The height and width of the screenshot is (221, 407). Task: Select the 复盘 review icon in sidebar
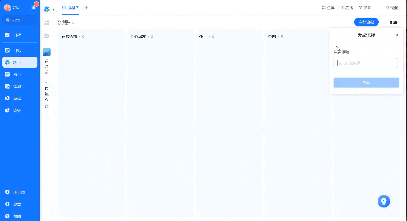[20, 98]
